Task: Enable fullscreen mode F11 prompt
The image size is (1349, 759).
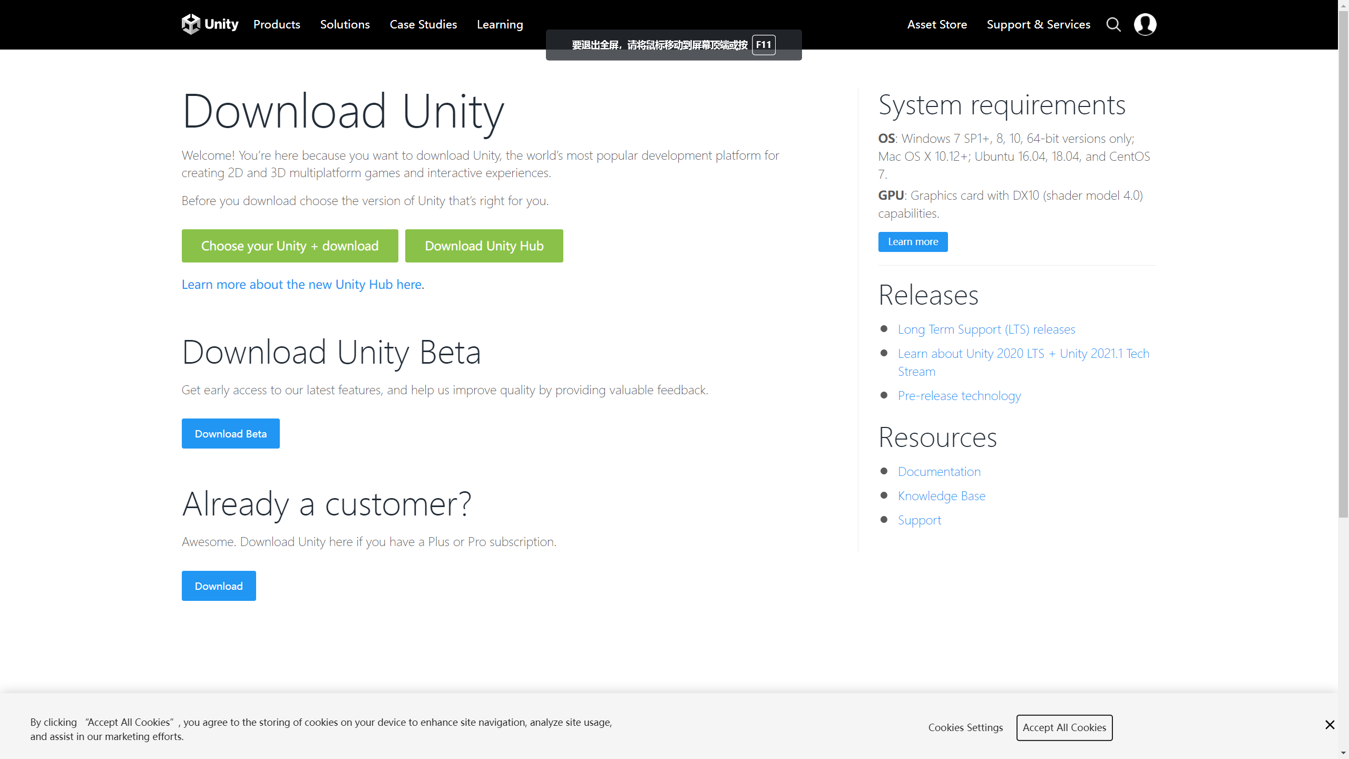Action: coord(673,44)
